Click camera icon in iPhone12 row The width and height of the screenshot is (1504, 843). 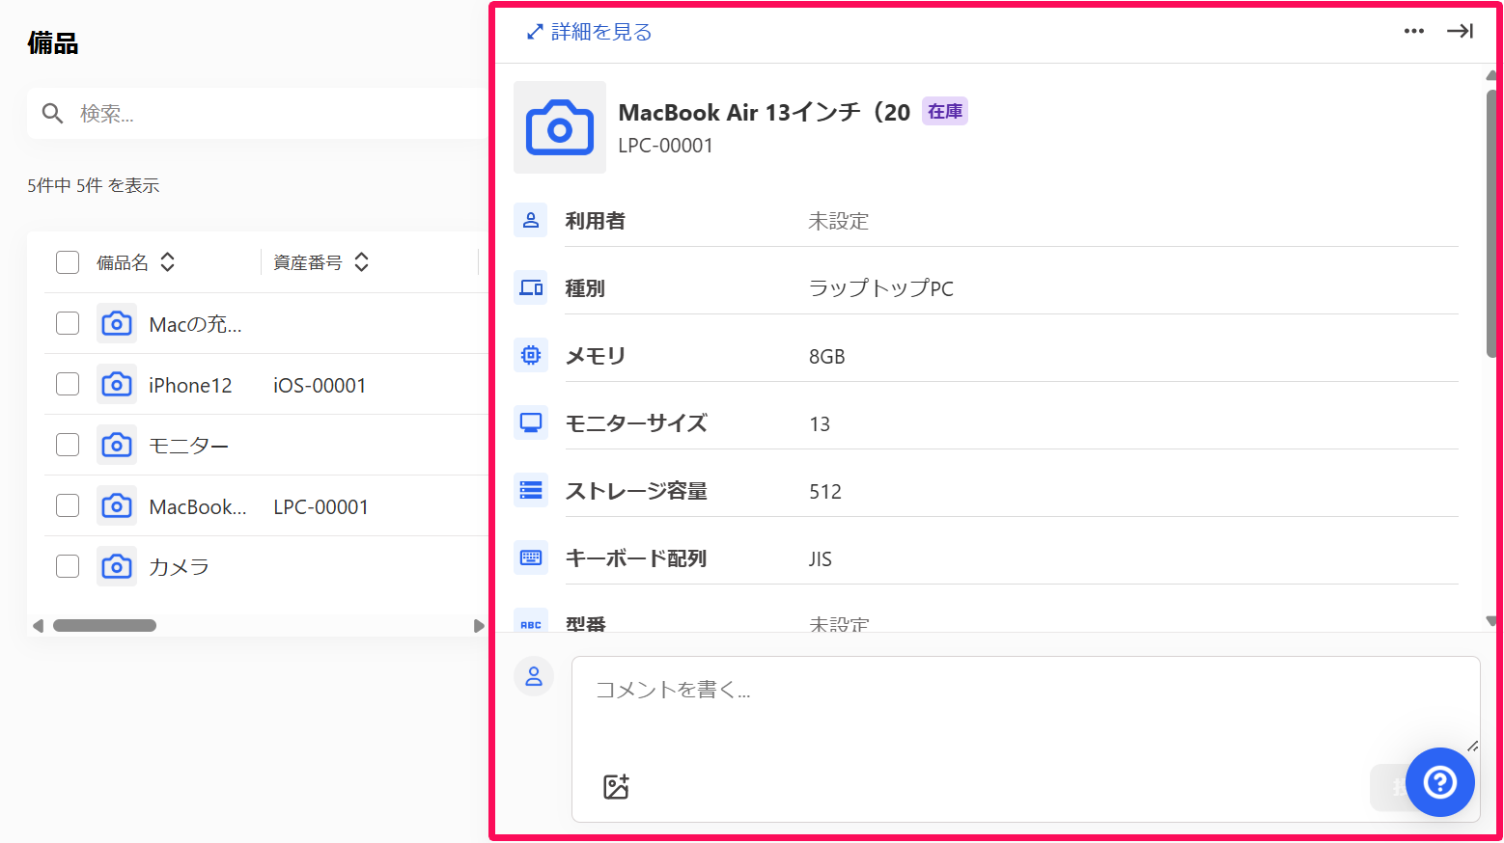(117, 384)
